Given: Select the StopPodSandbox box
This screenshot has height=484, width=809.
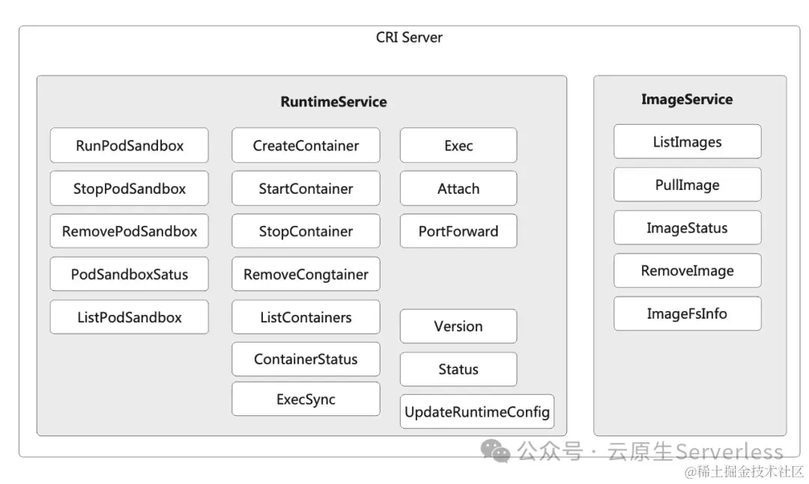Looking at the screenshot, I should (130, 189).
